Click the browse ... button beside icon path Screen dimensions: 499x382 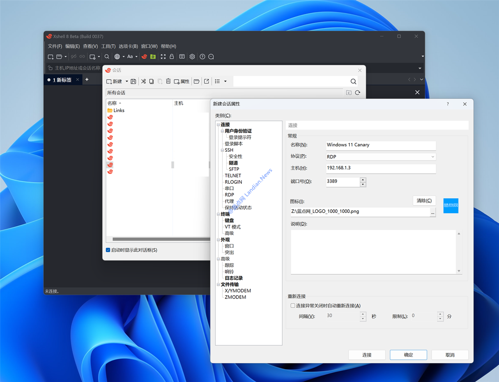433,213
